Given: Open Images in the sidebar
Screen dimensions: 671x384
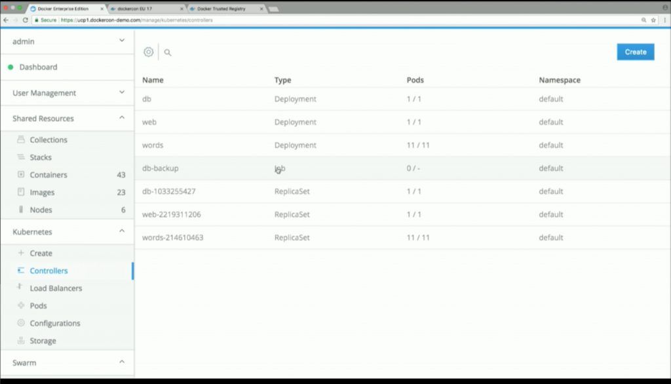Looking at the screenshot, I should point(42,192).
